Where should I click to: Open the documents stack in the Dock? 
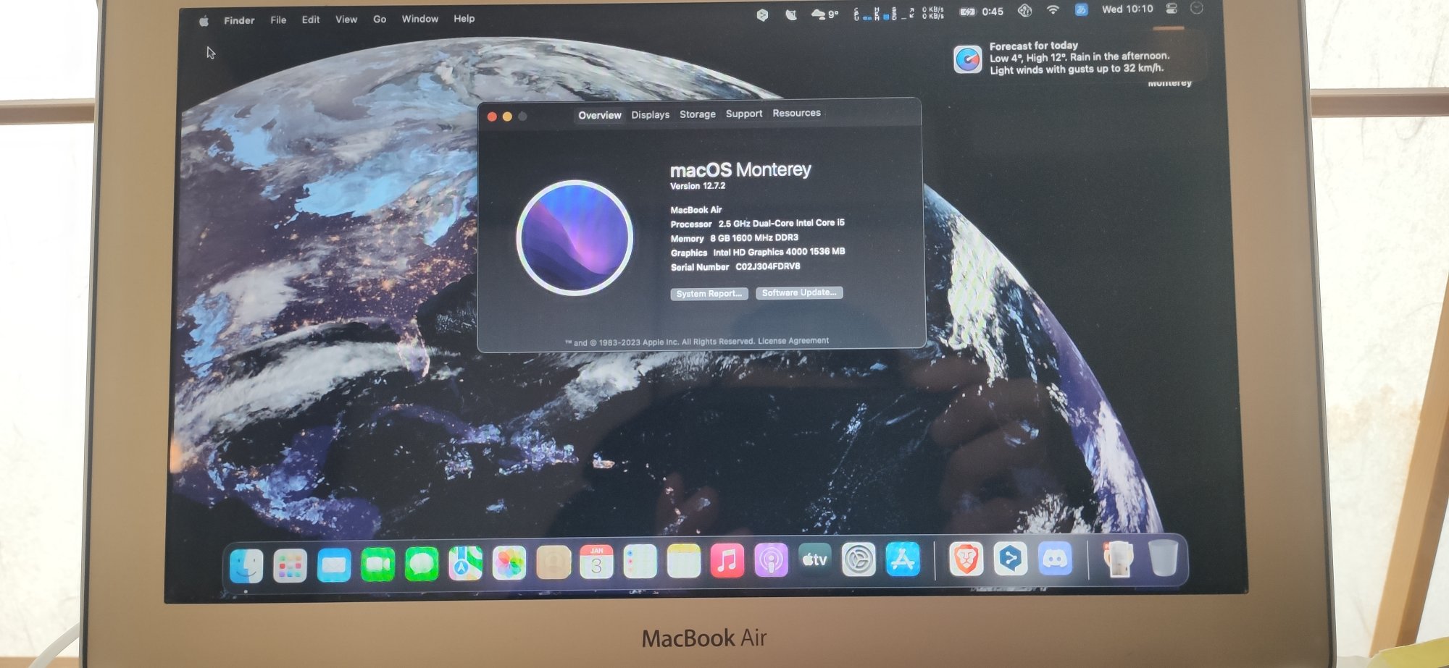(x=1119, y=559)
